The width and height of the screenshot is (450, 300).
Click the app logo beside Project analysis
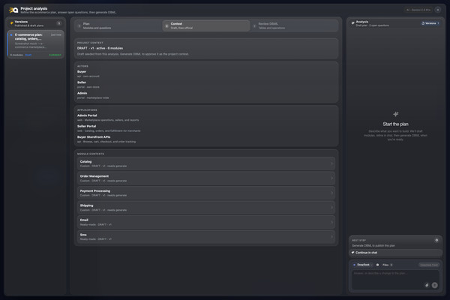point(13,10)
